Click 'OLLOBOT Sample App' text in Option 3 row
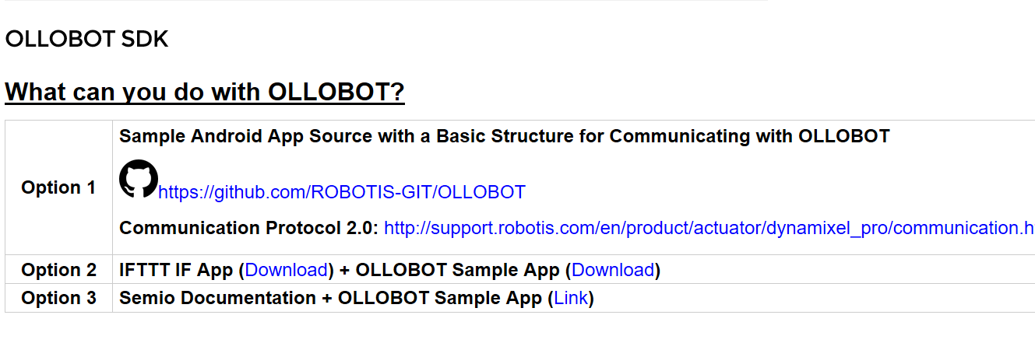 pos(440,298)
